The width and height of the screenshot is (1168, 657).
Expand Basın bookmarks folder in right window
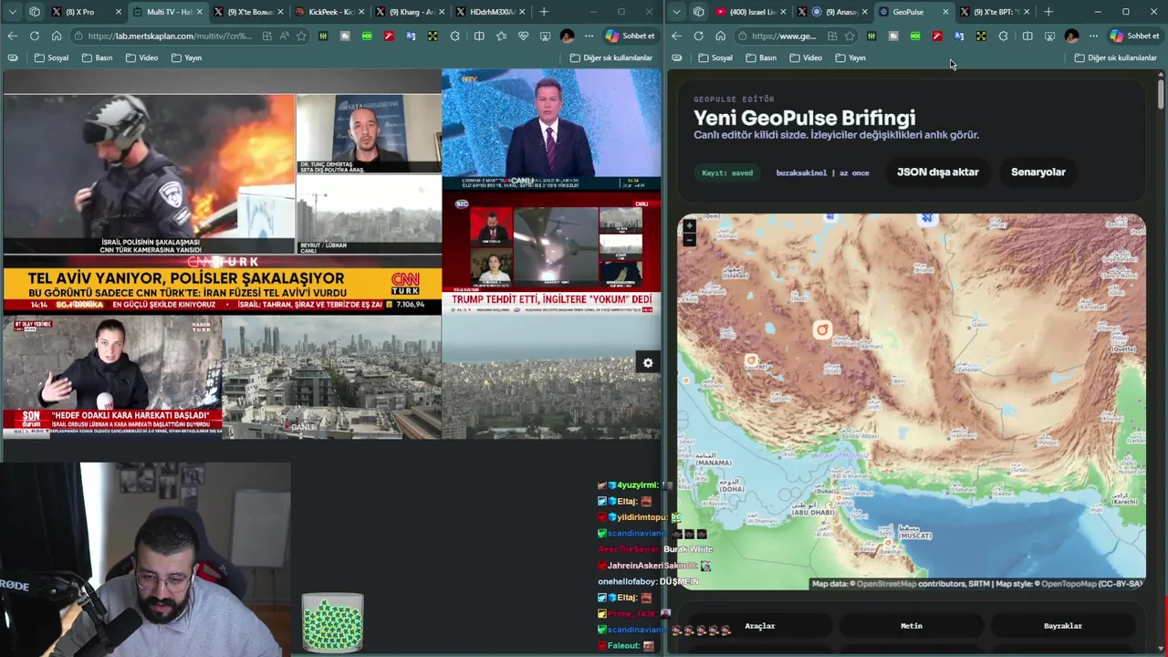(761, 57)
